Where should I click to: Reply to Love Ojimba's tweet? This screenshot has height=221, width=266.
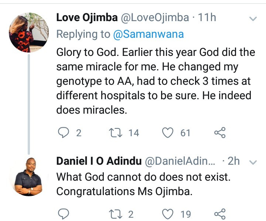click(x=65, y=133)
